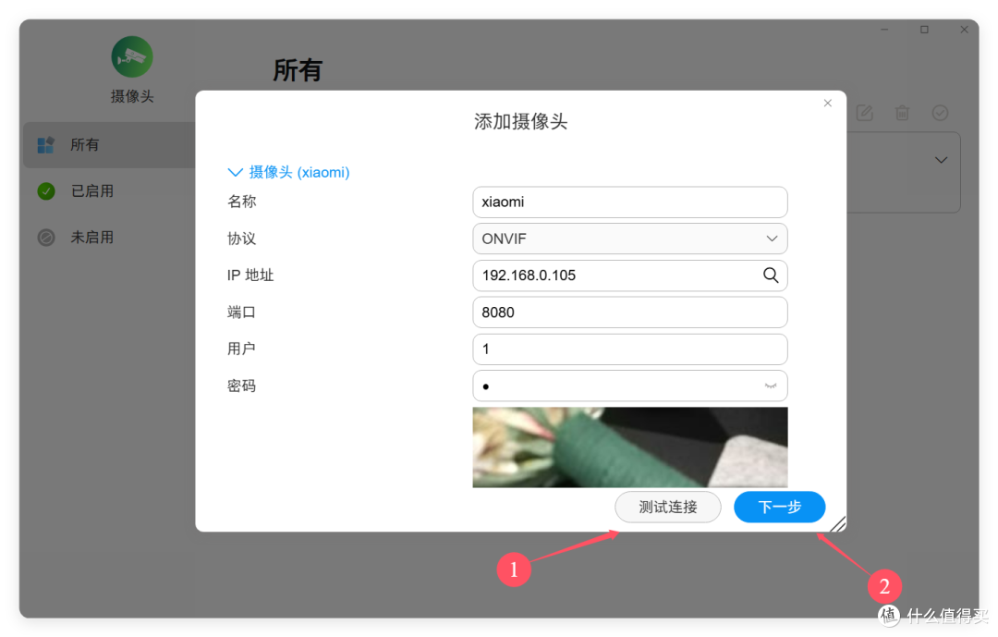This screenshot has height=637, width=998.
Task: Expand the chevron in the camera list panel
Action: click(941, 160)
